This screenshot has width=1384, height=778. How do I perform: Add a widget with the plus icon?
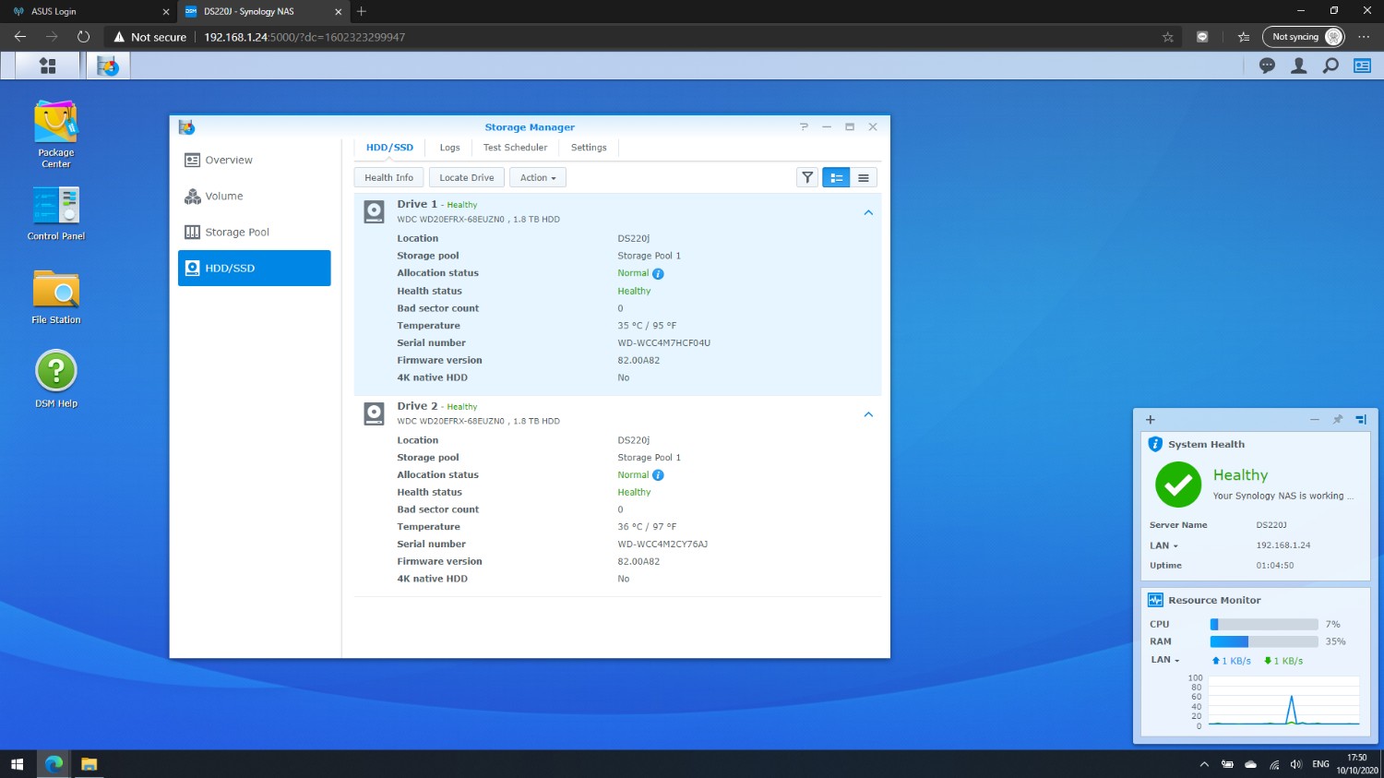tap(1150, 419)
